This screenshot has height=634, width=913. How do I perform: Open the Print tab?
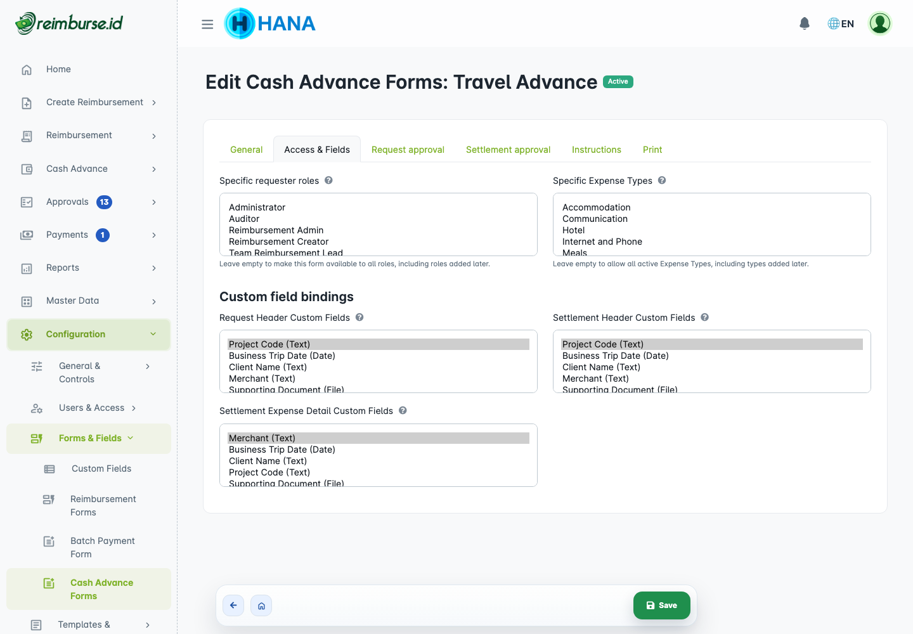652,150
